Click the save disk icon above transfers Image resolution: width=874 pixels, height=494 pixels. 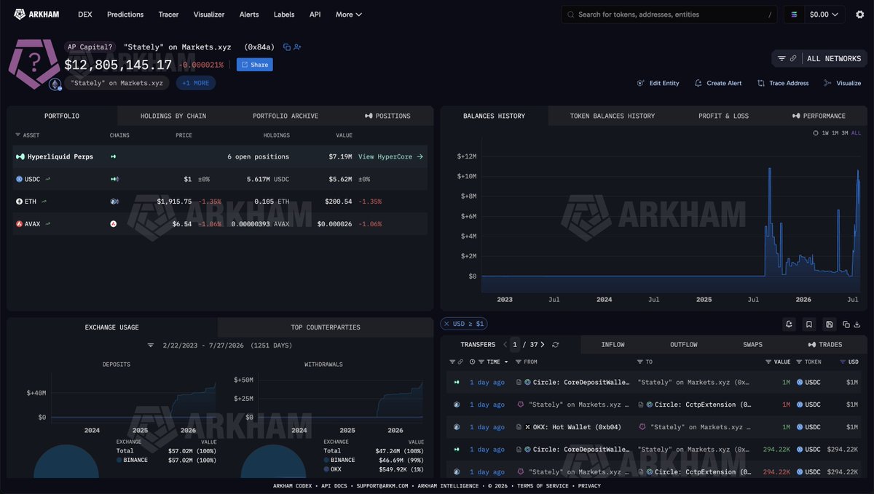pos(829,324)
